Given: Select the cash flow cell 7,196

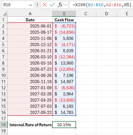Looking at the screenshot, I should point(64,75).
